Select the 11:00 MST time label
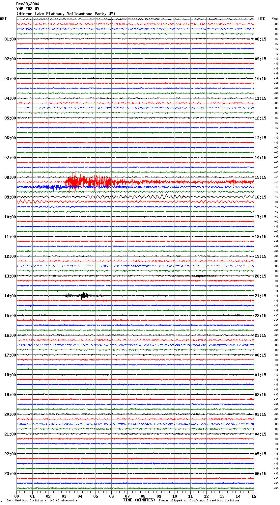280x505 pixels. coord(10,237)
